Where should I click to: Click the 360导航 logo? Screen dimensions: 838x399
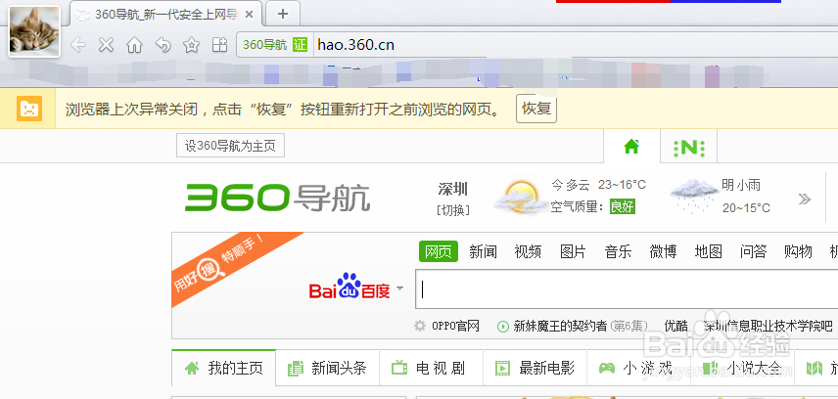278,198
